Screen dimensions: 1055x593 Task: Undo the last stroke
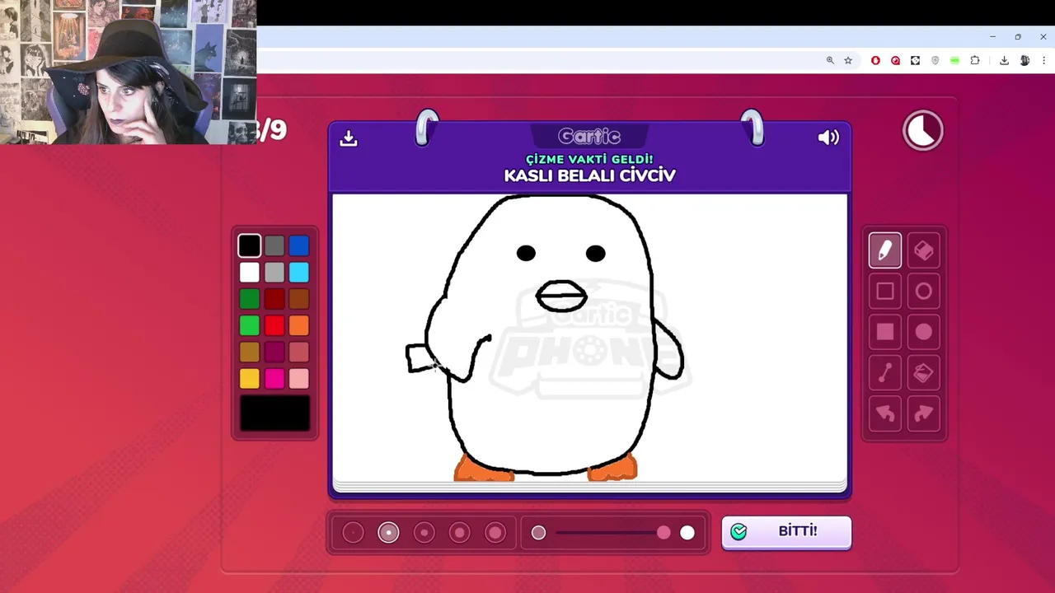[885, 413]
